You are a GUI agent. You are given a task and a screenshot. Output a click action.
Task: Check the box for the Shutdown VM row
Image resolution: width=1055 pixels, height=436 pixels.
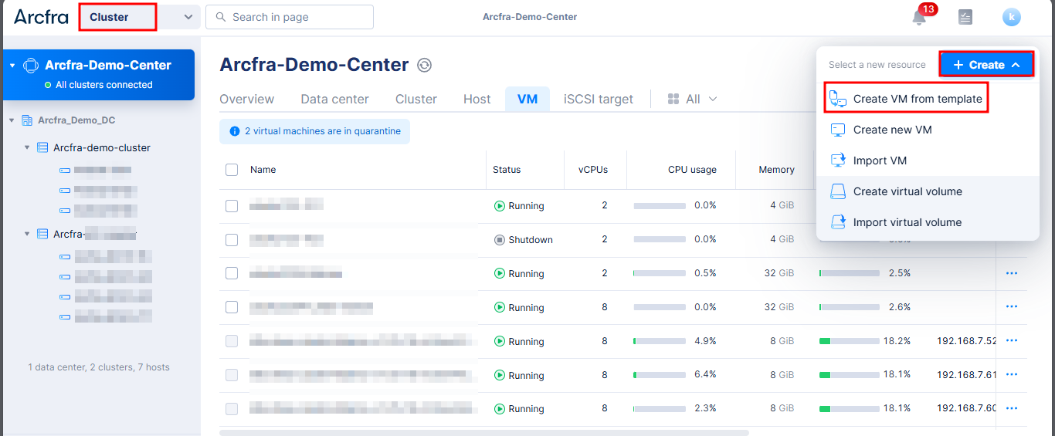232,240
